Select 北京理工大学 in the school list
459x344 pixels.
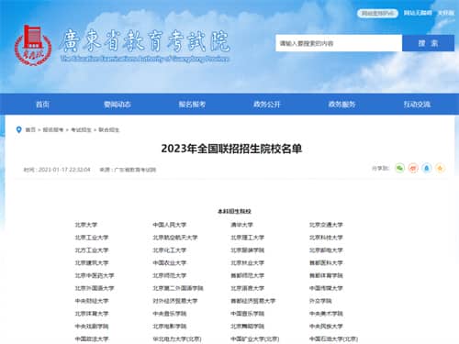pos(248,238)
